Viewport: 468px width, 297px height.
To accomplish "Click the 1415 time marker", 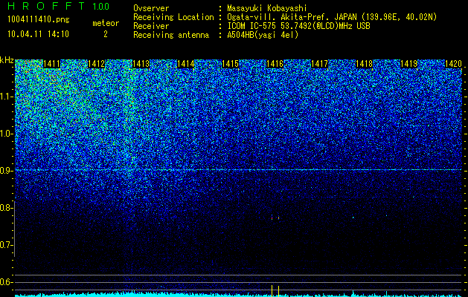I will pos(230,64).
